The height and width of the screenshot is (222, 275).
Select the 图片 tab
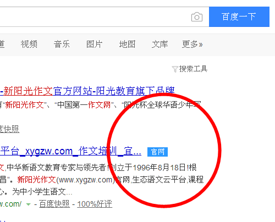(x=94, y=45)
